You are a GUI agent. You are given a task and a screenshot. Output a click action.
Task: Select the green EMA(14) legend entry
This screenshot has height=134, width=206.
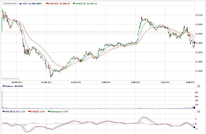point(85,4)
